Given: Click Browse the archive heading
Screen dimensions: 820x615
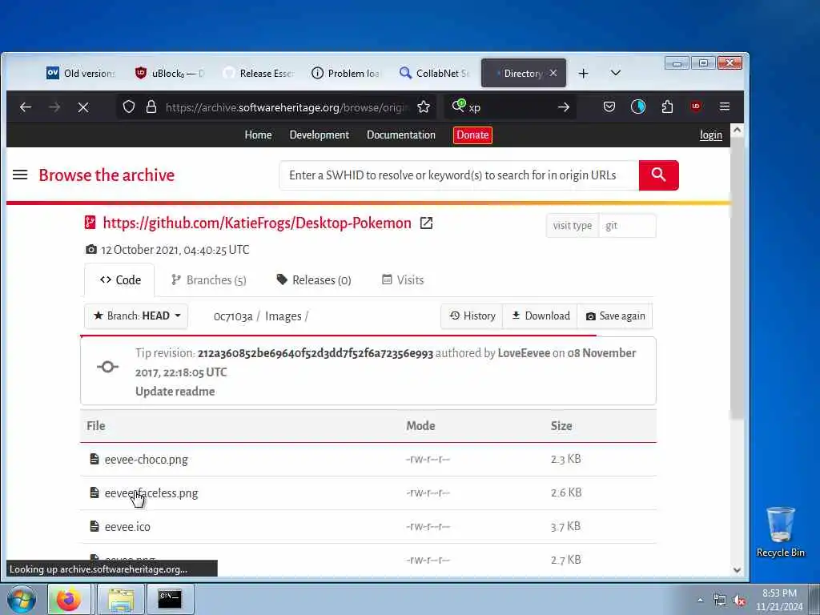Looking at the screenshot, I should (x=107, y=175).
